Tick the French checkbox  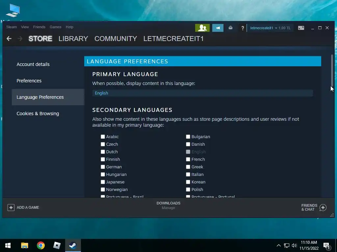click(x=188, y=159)
